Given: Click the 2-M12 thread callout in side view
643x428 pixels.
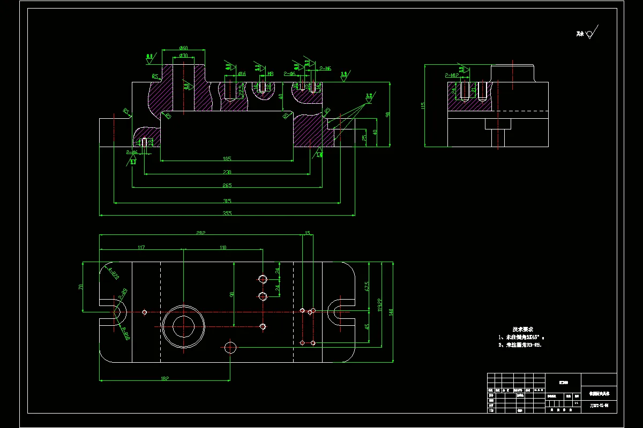Looking at the screenshot, I should click(452, 75).
